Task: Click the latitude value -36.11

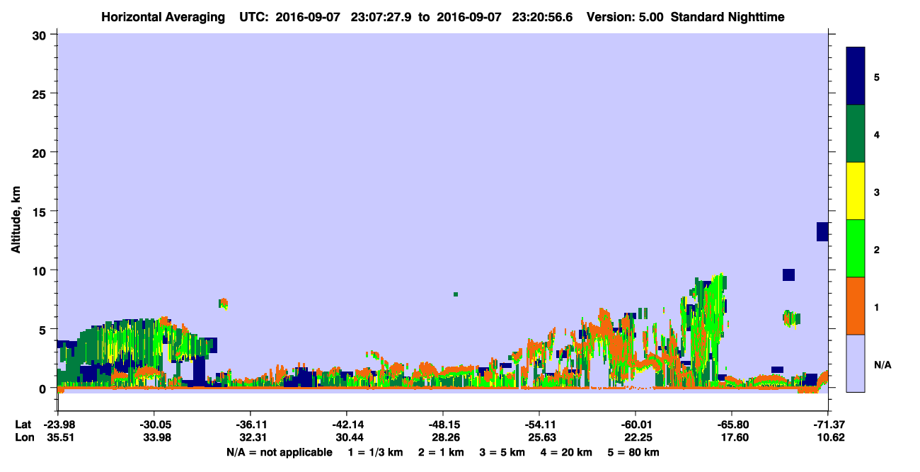Action: (x=250, y=425)
